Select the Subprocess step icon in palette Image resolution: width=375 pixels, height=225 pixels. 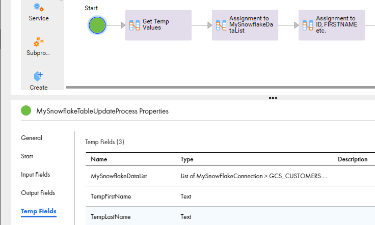(39, 42)
